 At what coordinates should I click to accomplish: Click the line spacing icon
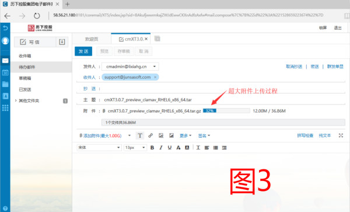(x=198, y=148)
